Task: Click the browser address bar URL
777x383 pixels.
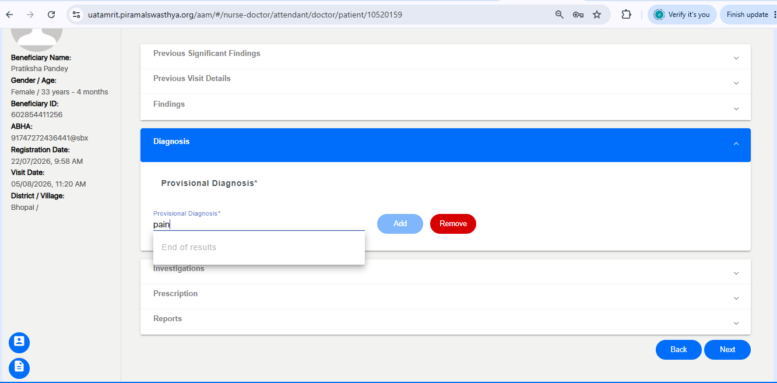Action: pyautogui.click(x=245, y=15)
